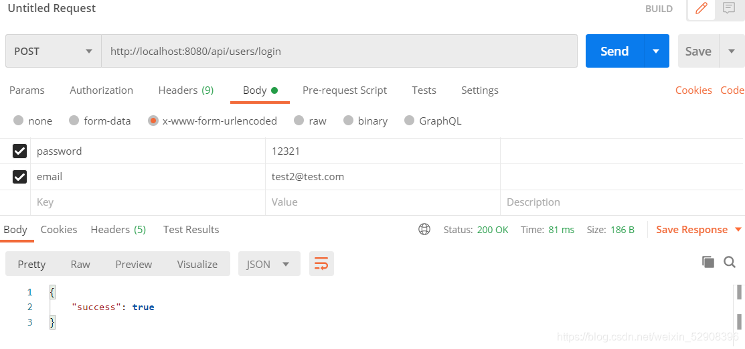Click the Untitled Request title

pos(52,8)
